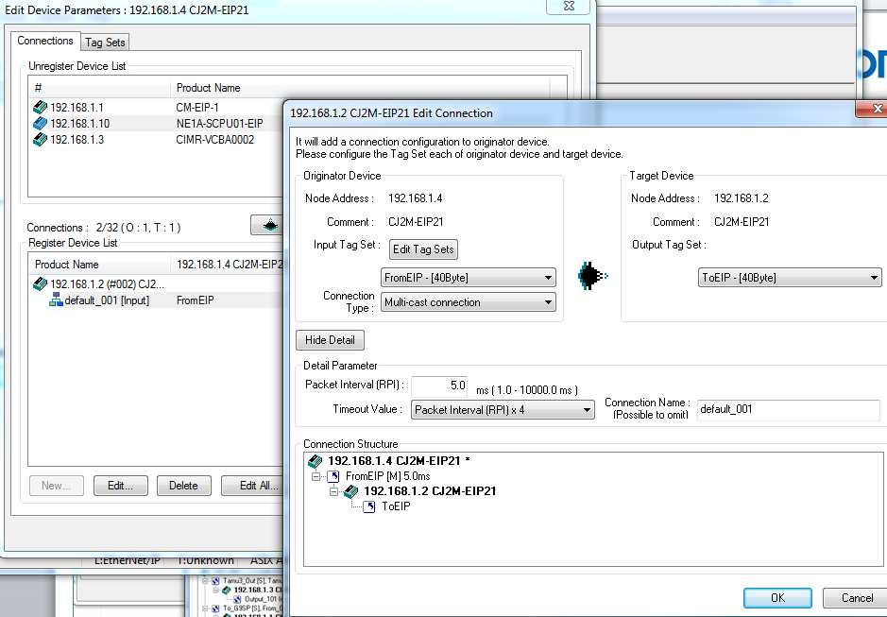Click the registered device icon for 192.168.1.2 (#002)

click(x=40, y=283)
